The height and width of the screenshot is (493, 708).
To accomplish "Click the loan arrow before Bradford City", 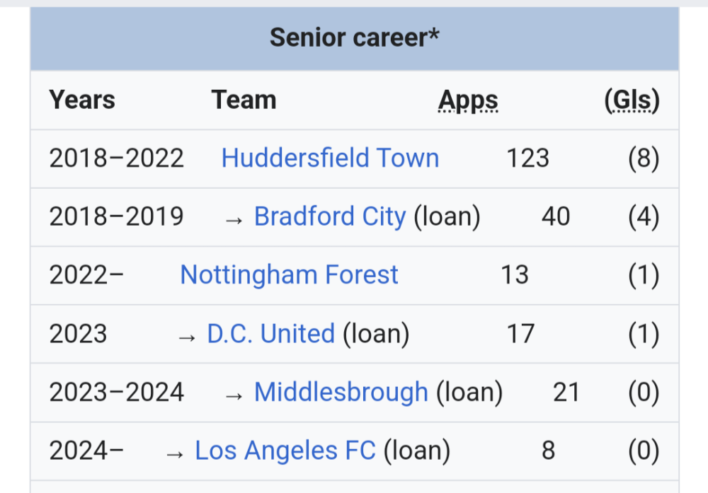I will (234, 218).
